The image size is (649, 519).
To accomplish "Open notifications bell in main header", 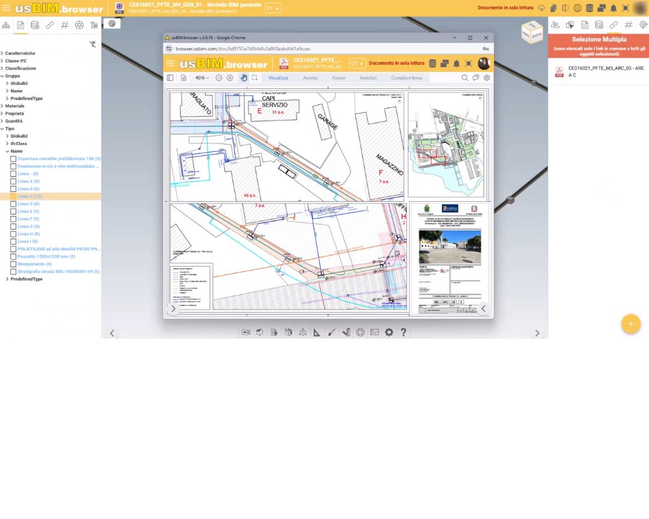I will 613,8.
